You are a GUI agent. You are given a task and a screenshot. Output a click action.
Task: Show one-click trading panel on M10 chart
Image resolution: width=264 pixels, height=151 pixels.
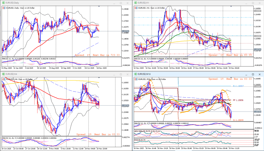(x=136, y=79)
